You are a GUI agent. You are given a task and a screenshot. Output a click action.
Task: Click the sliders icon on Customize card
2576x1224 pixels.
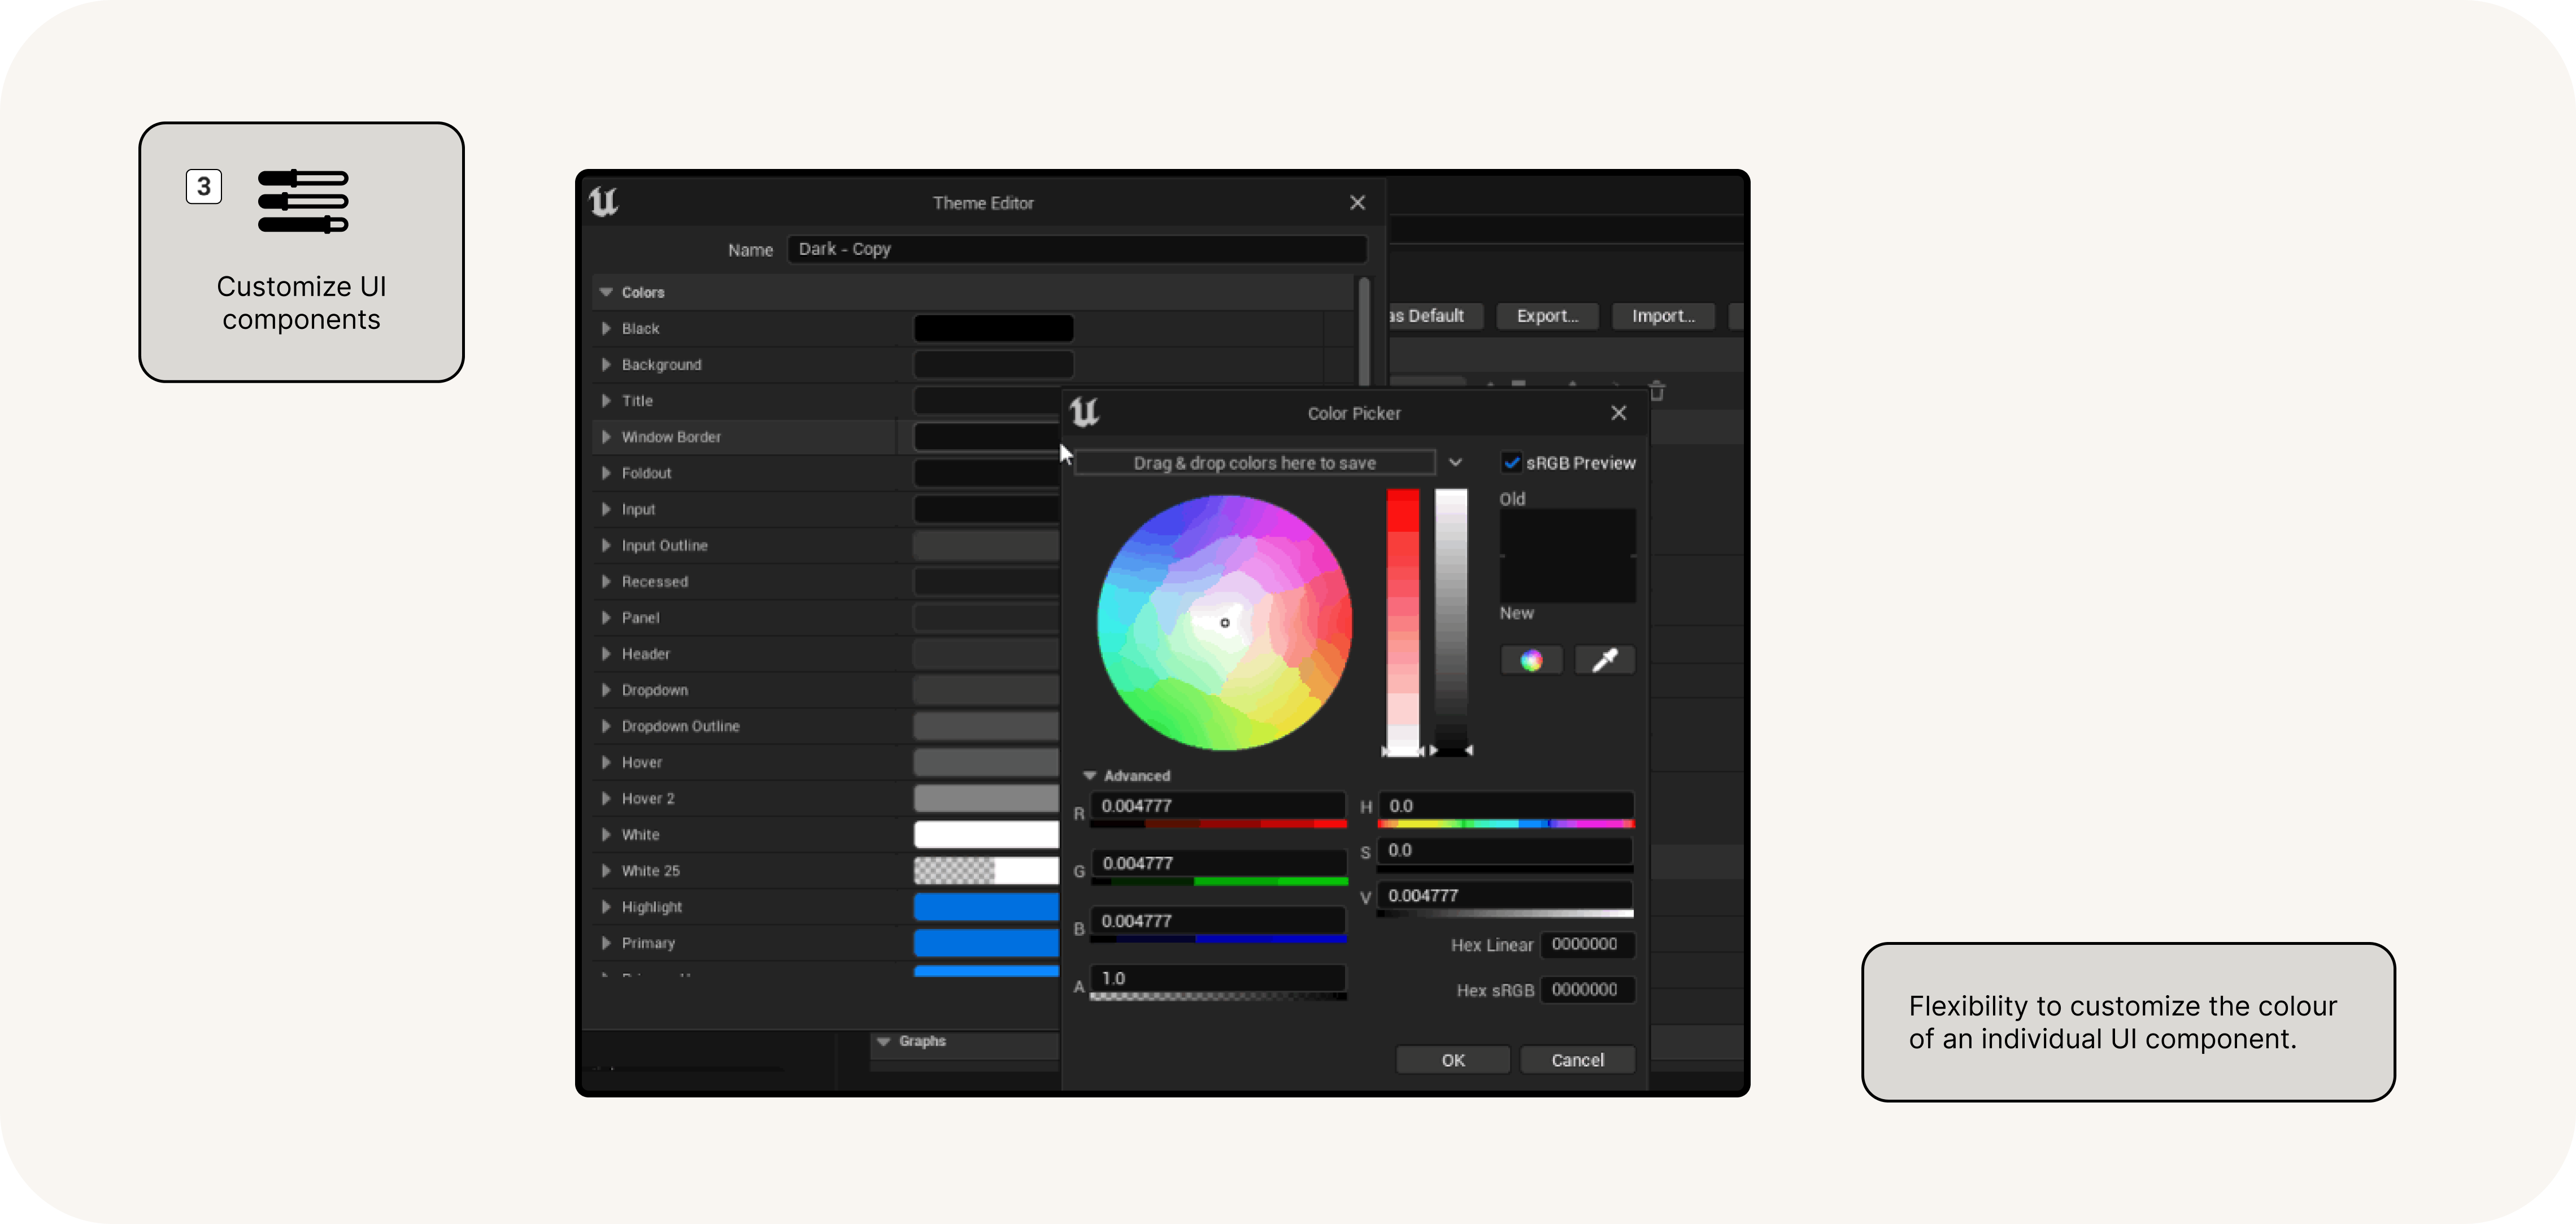tap(303, 202)
